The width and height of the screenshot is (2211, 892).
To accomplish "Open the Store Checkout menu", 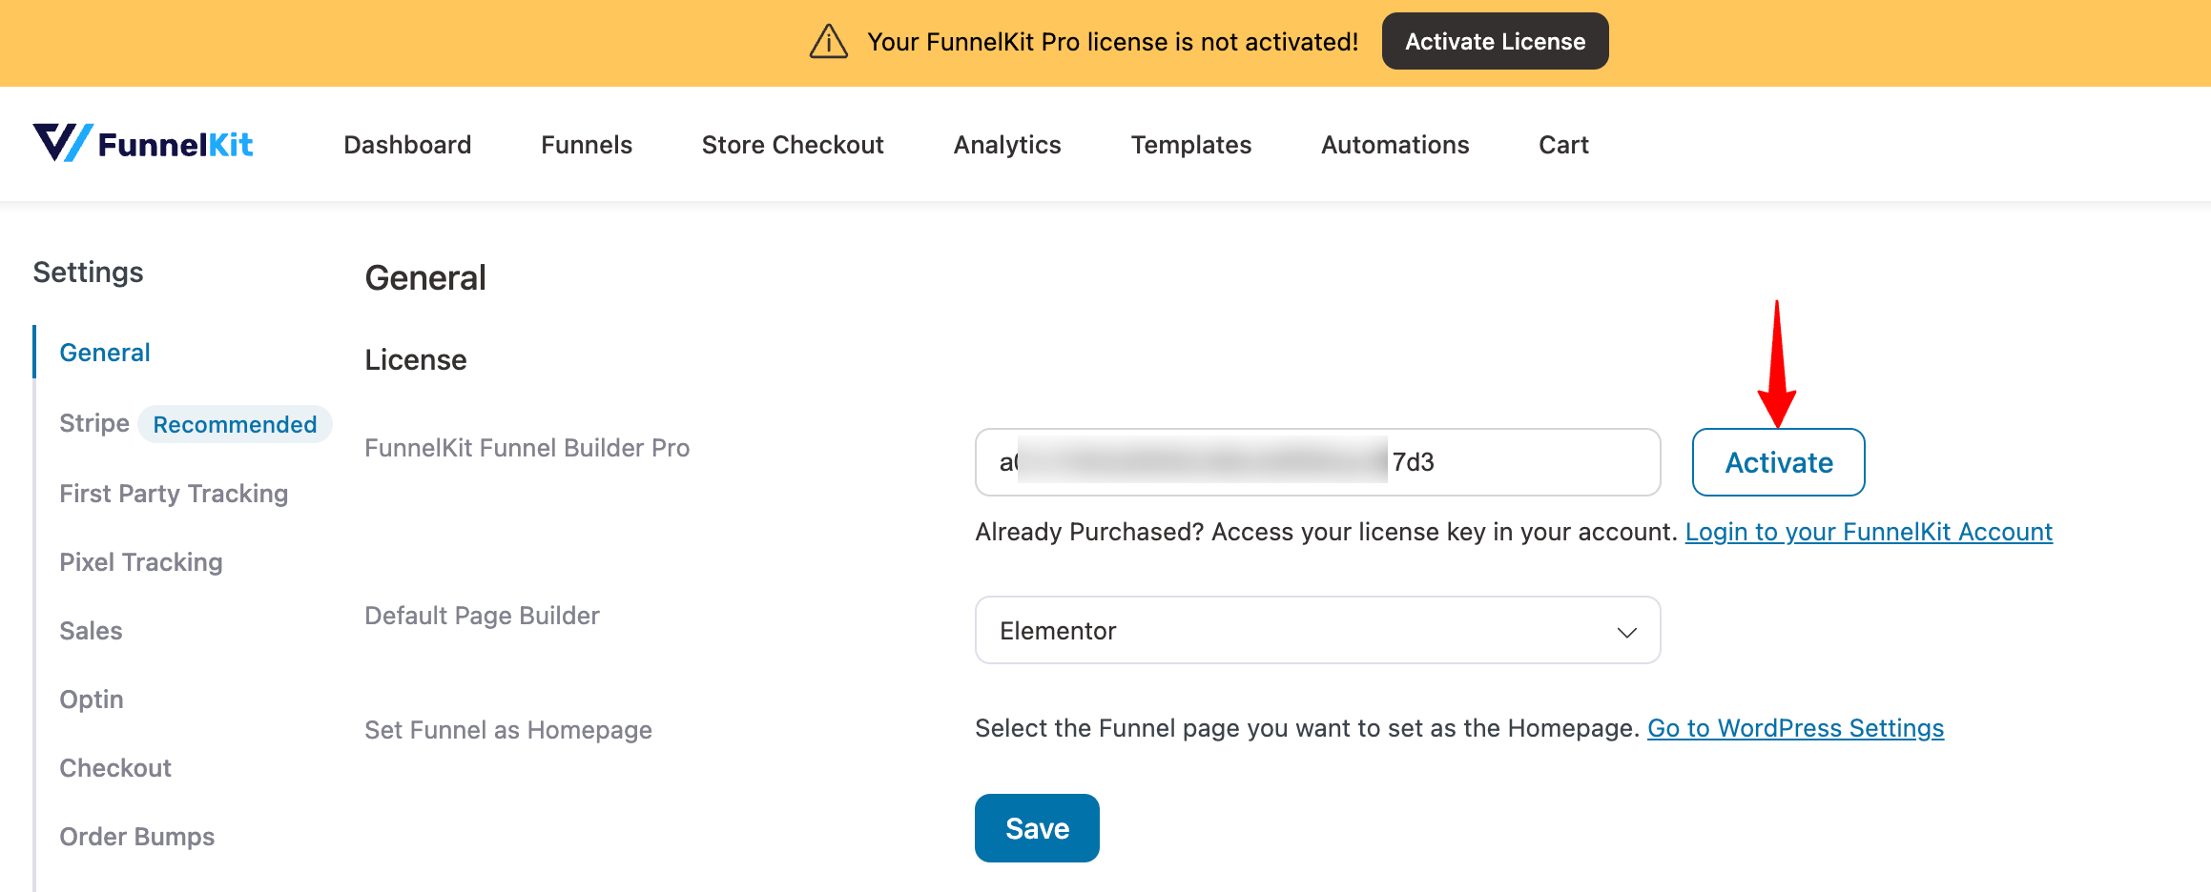I will [793, 145].
